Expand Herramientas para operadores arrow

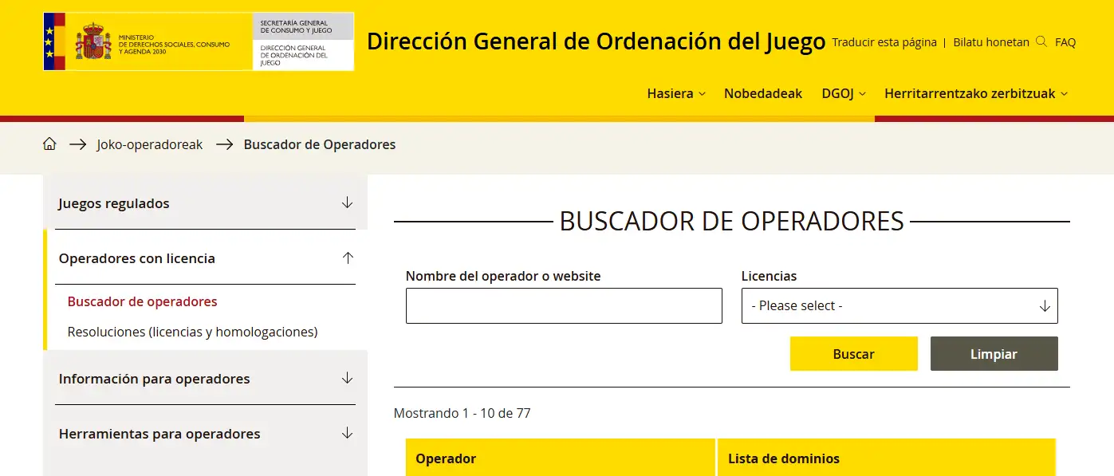point(347,434)
